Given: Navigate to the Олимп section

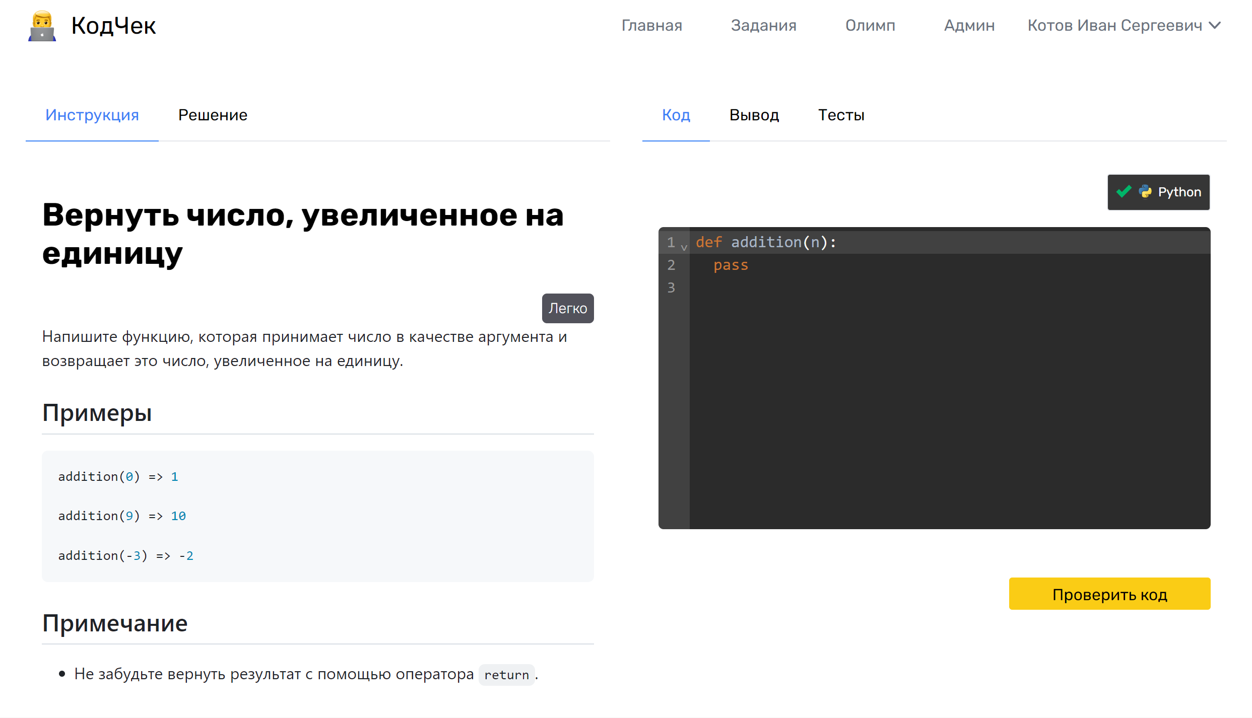Looking at the screenshot, I should pyautogui.click(x=870, y=26).
